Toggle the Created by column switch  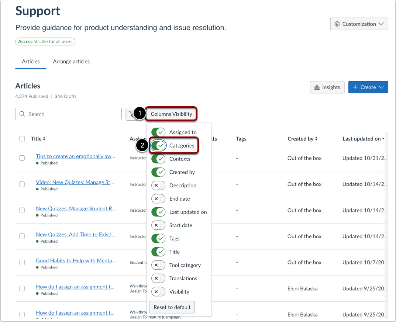coord(158,172)
